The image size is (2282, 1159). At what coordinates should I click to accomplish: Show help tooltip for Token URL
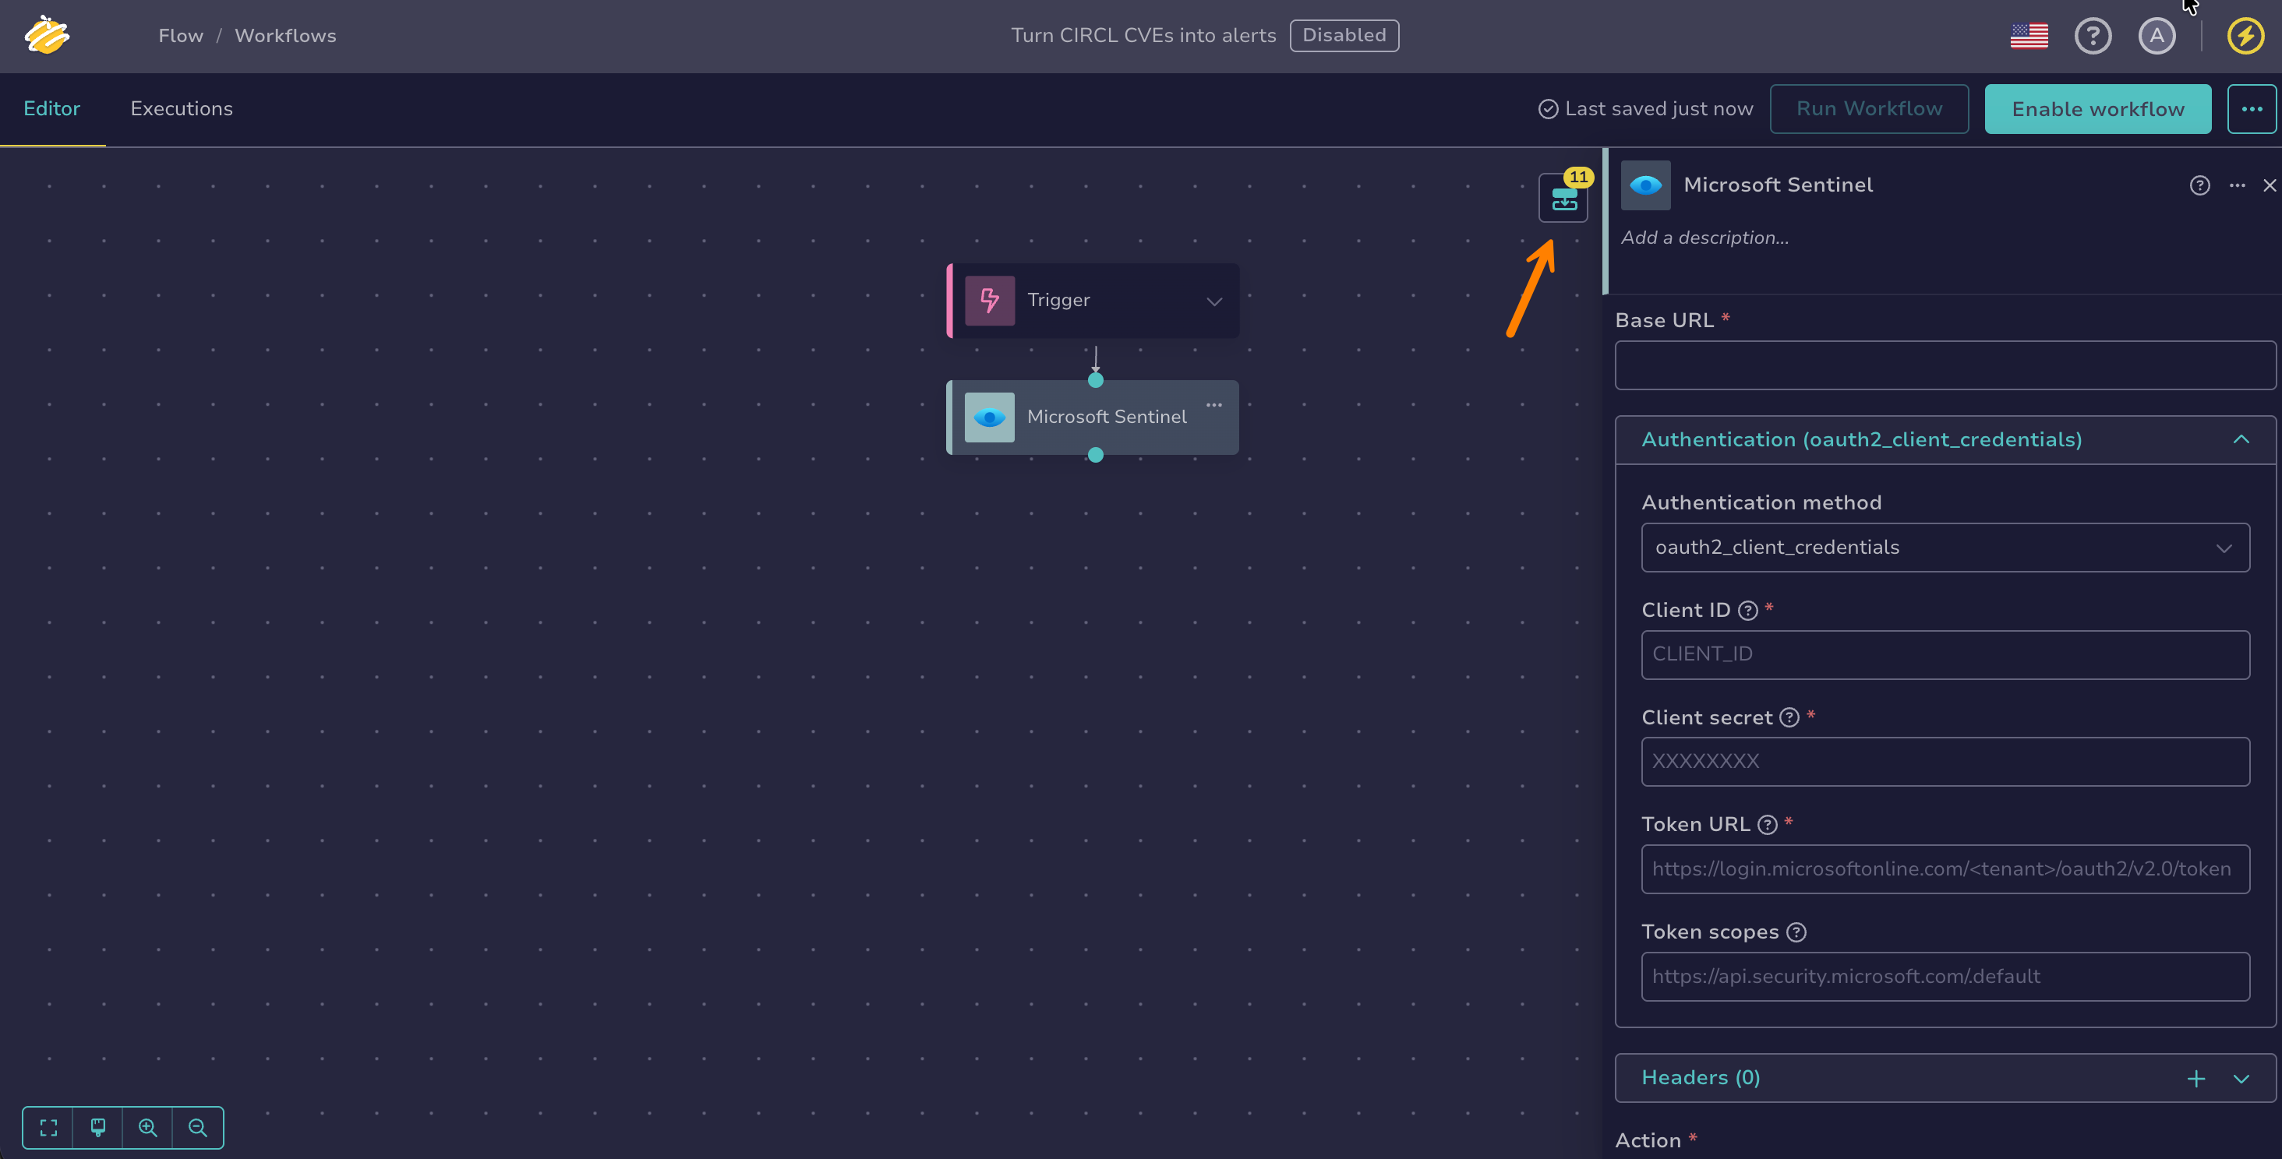click(1766, 824)
